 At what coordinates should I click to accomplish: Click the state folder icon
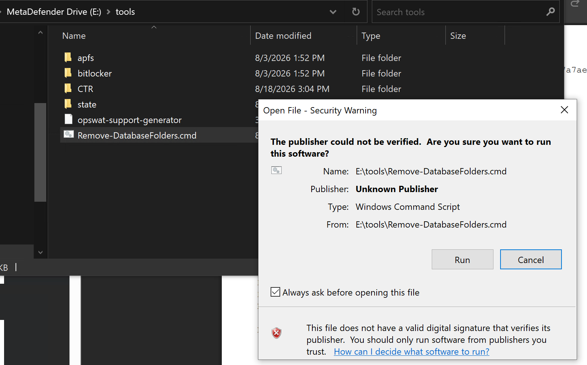(68, 104)
